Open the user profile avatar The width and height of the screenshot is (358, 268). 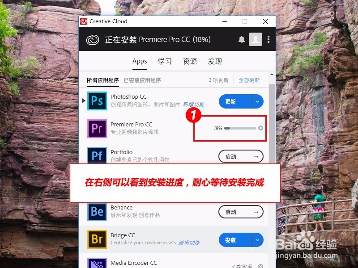[255, 39]
